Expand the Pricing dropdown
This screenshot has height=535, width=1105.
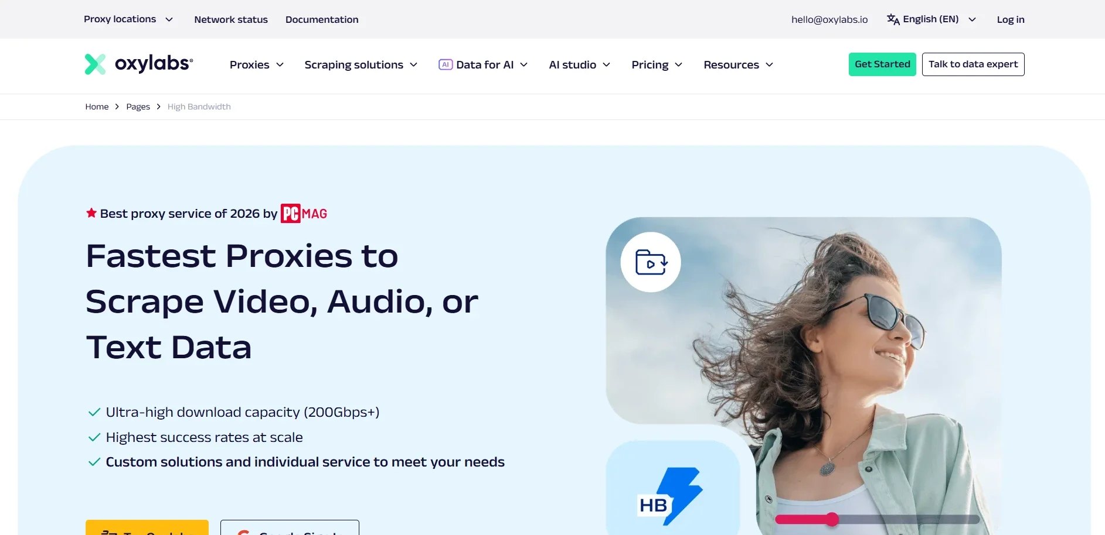pos(657,64)
